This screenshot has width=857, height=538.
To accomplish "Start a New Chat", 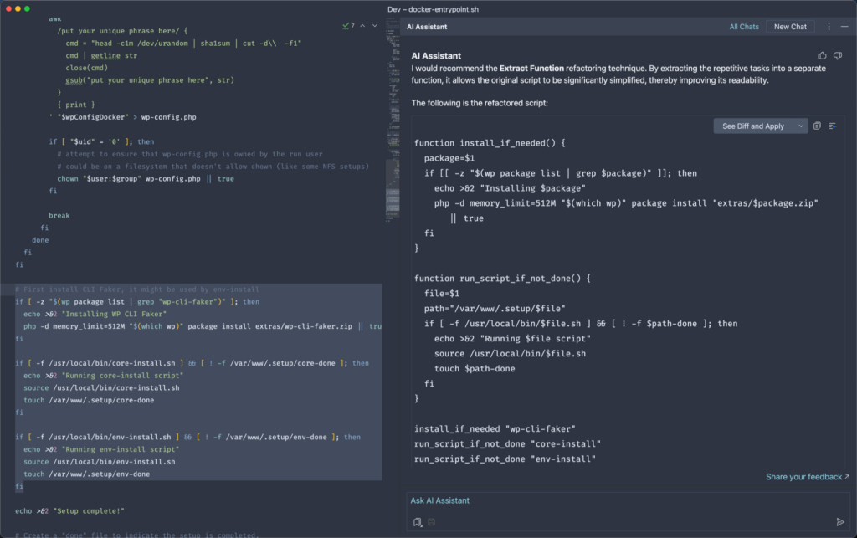I will pyautogui.click(x=790, y=27).
